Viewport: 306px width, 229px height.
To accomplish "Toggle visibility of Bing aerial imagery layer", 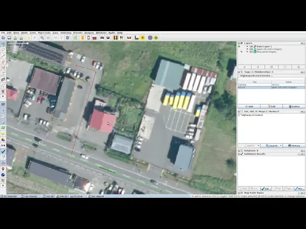I will point(247,52).
